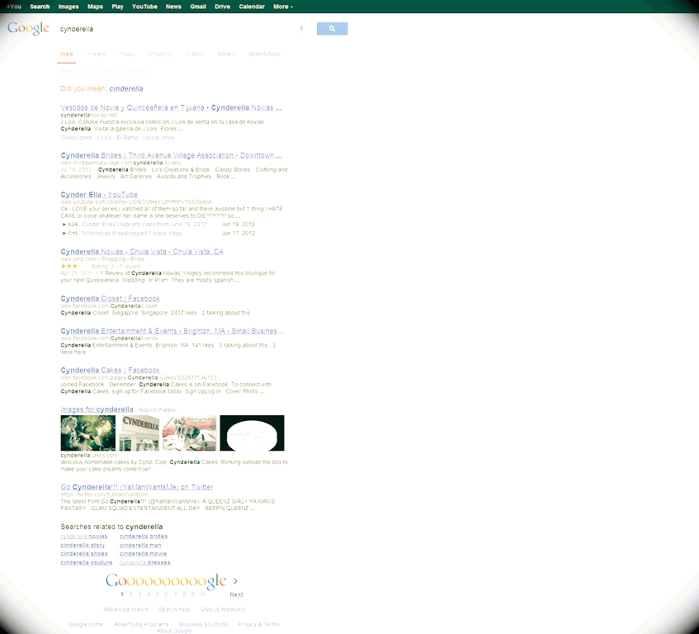Open the More dropdown in top bar

point(283,7)
